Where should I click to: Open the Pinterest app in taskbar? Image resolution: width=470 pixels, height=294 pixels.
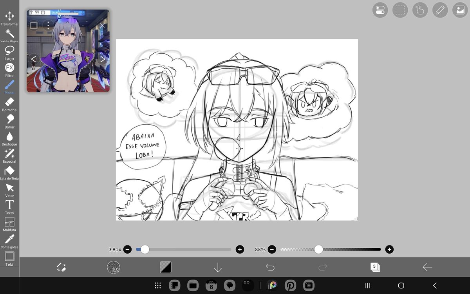(x=290, y=285)
